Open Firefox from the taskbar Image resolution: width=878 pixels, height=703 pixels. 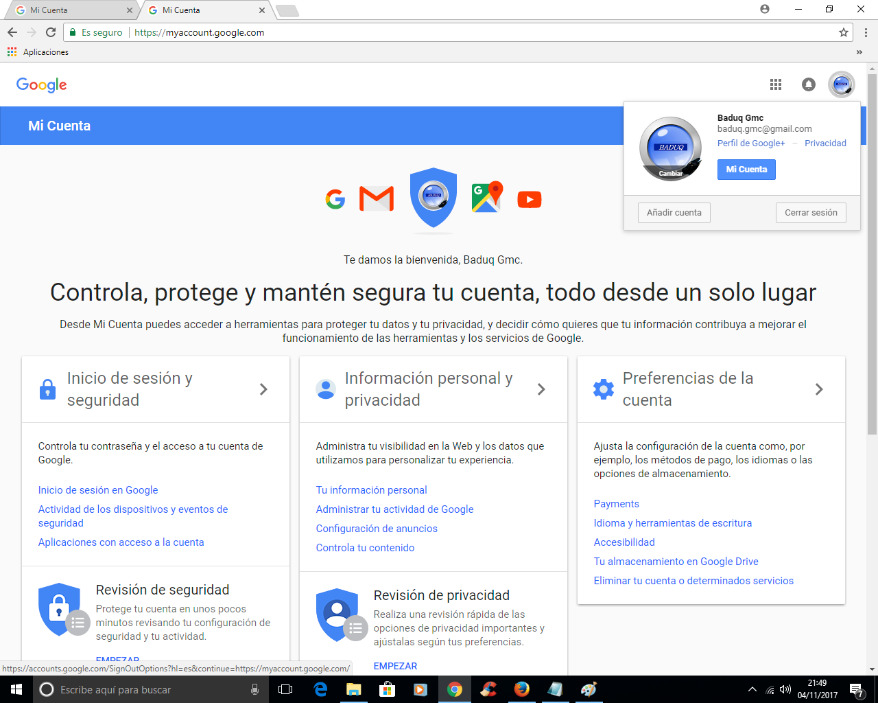522,689
